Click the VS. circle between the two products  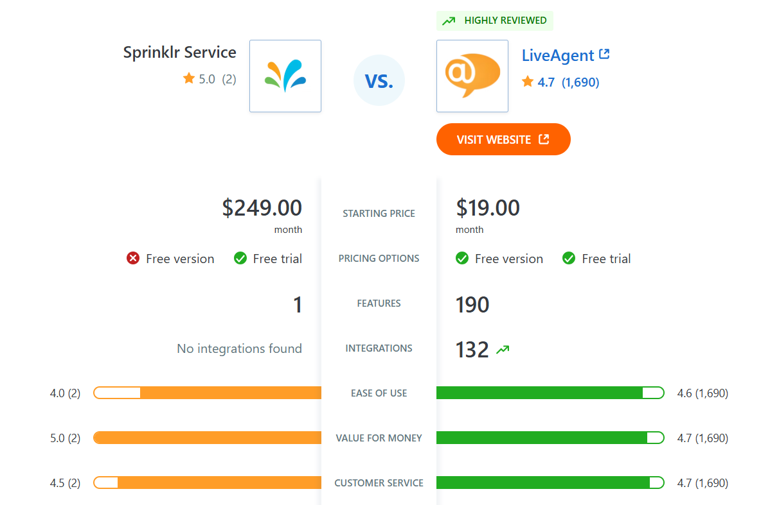pyautogui.click(x=379, y=80)
